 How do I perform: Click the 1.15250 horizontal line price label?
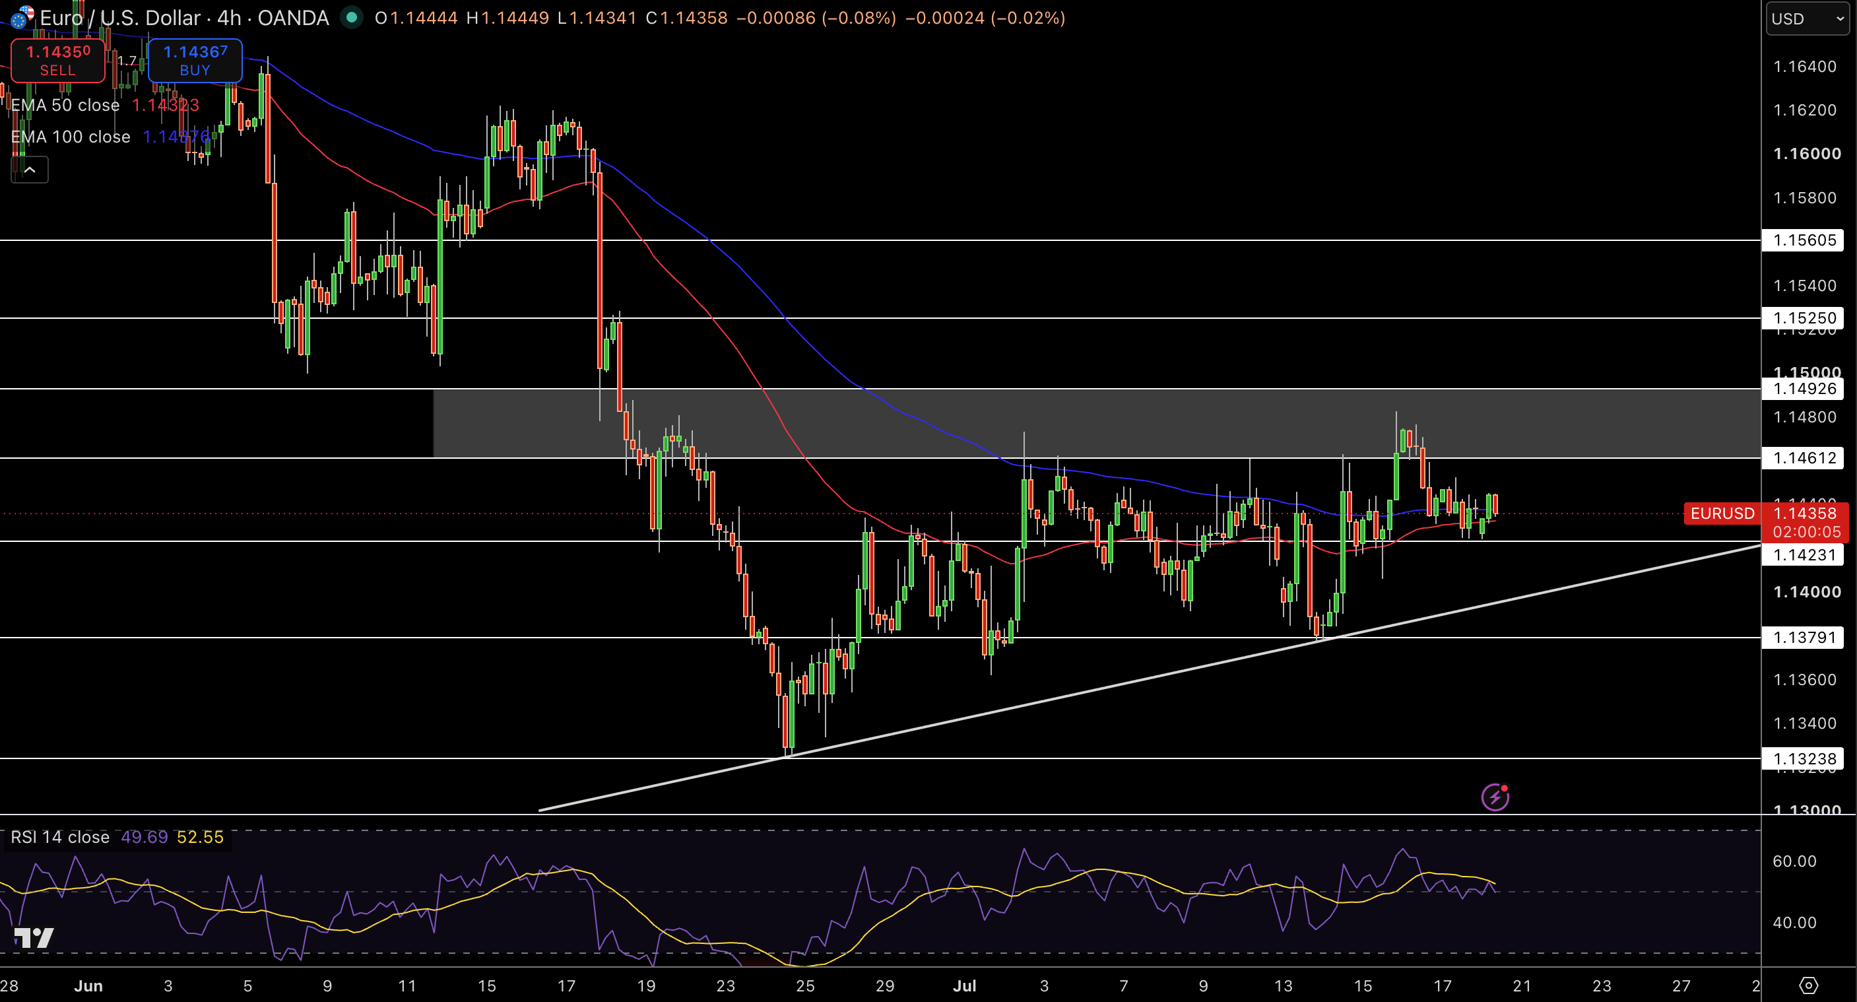pos(1803,318)
